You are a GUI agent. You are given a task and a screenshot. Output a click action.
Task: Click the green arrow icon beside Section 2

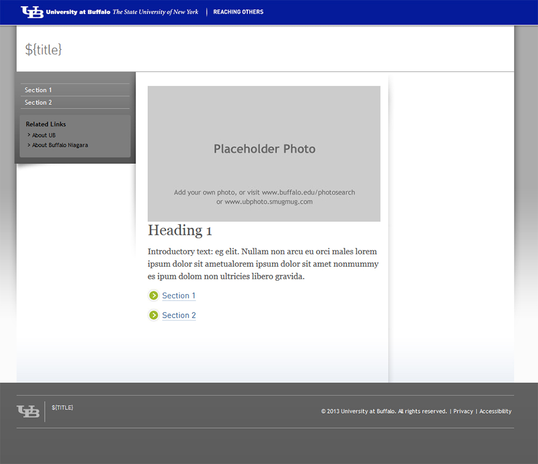(154, 315)
